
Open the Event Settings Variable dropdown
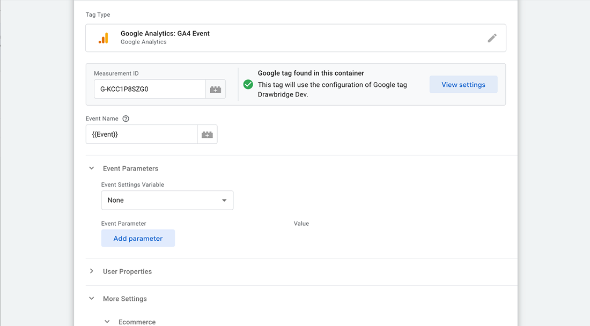(167, 200)
